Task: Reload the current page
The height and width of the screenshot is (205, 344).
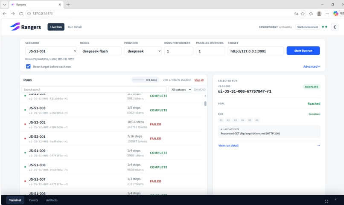Action: (21, 14)
